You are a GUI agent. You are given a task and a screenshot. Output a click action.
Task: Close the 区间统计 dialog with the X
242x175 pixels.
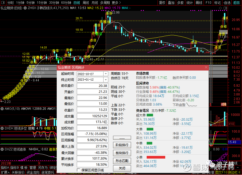tap(206, 67)
